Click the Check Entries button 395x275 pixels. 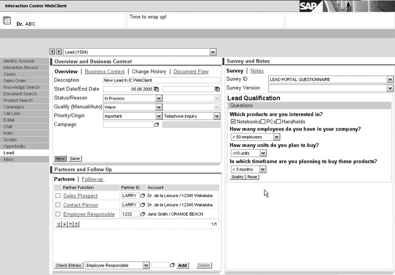coord(68,266)
